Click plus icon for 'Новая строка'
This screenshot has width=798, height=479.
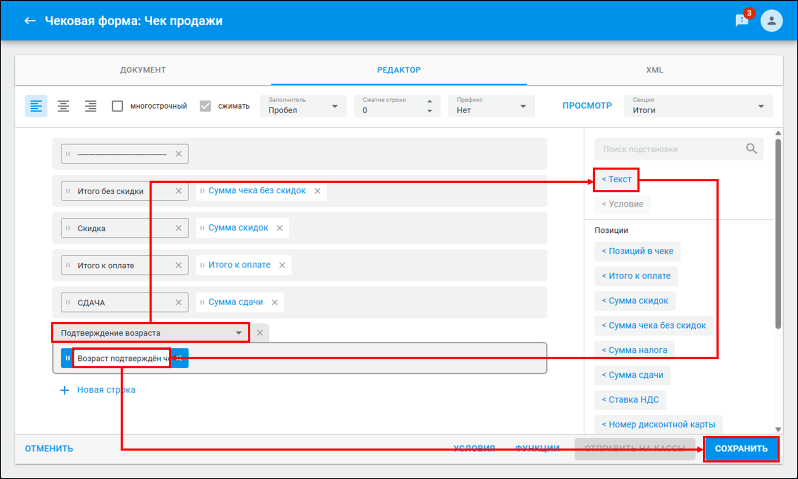click(x=65, y=390)
